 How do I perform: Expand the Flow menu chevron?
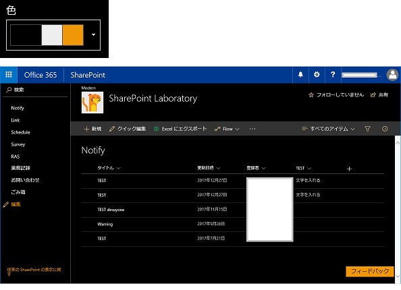coord(237,129)
